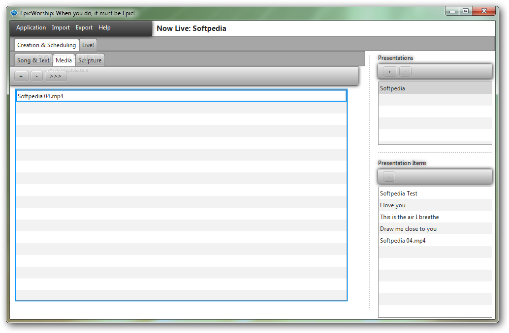Select the Softpedia presentation entry
Screen dimensions: 509x333
coord(435,88)
